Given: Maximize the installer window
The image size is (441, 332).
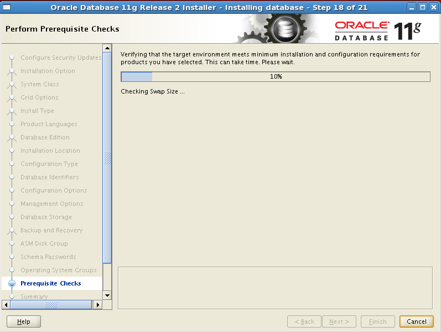Looking at the screenshot, I should tap(422, 7).
